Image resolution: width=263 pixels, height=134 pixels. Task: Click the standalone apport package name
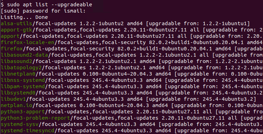[10, 36]
